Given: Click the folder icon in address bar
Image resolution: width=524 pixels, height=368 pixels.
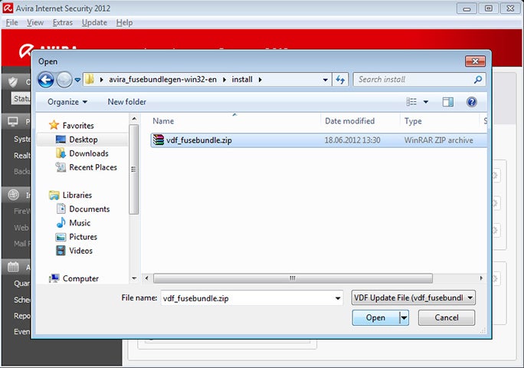Looking at the screenshot, I should tap(89, 79).
